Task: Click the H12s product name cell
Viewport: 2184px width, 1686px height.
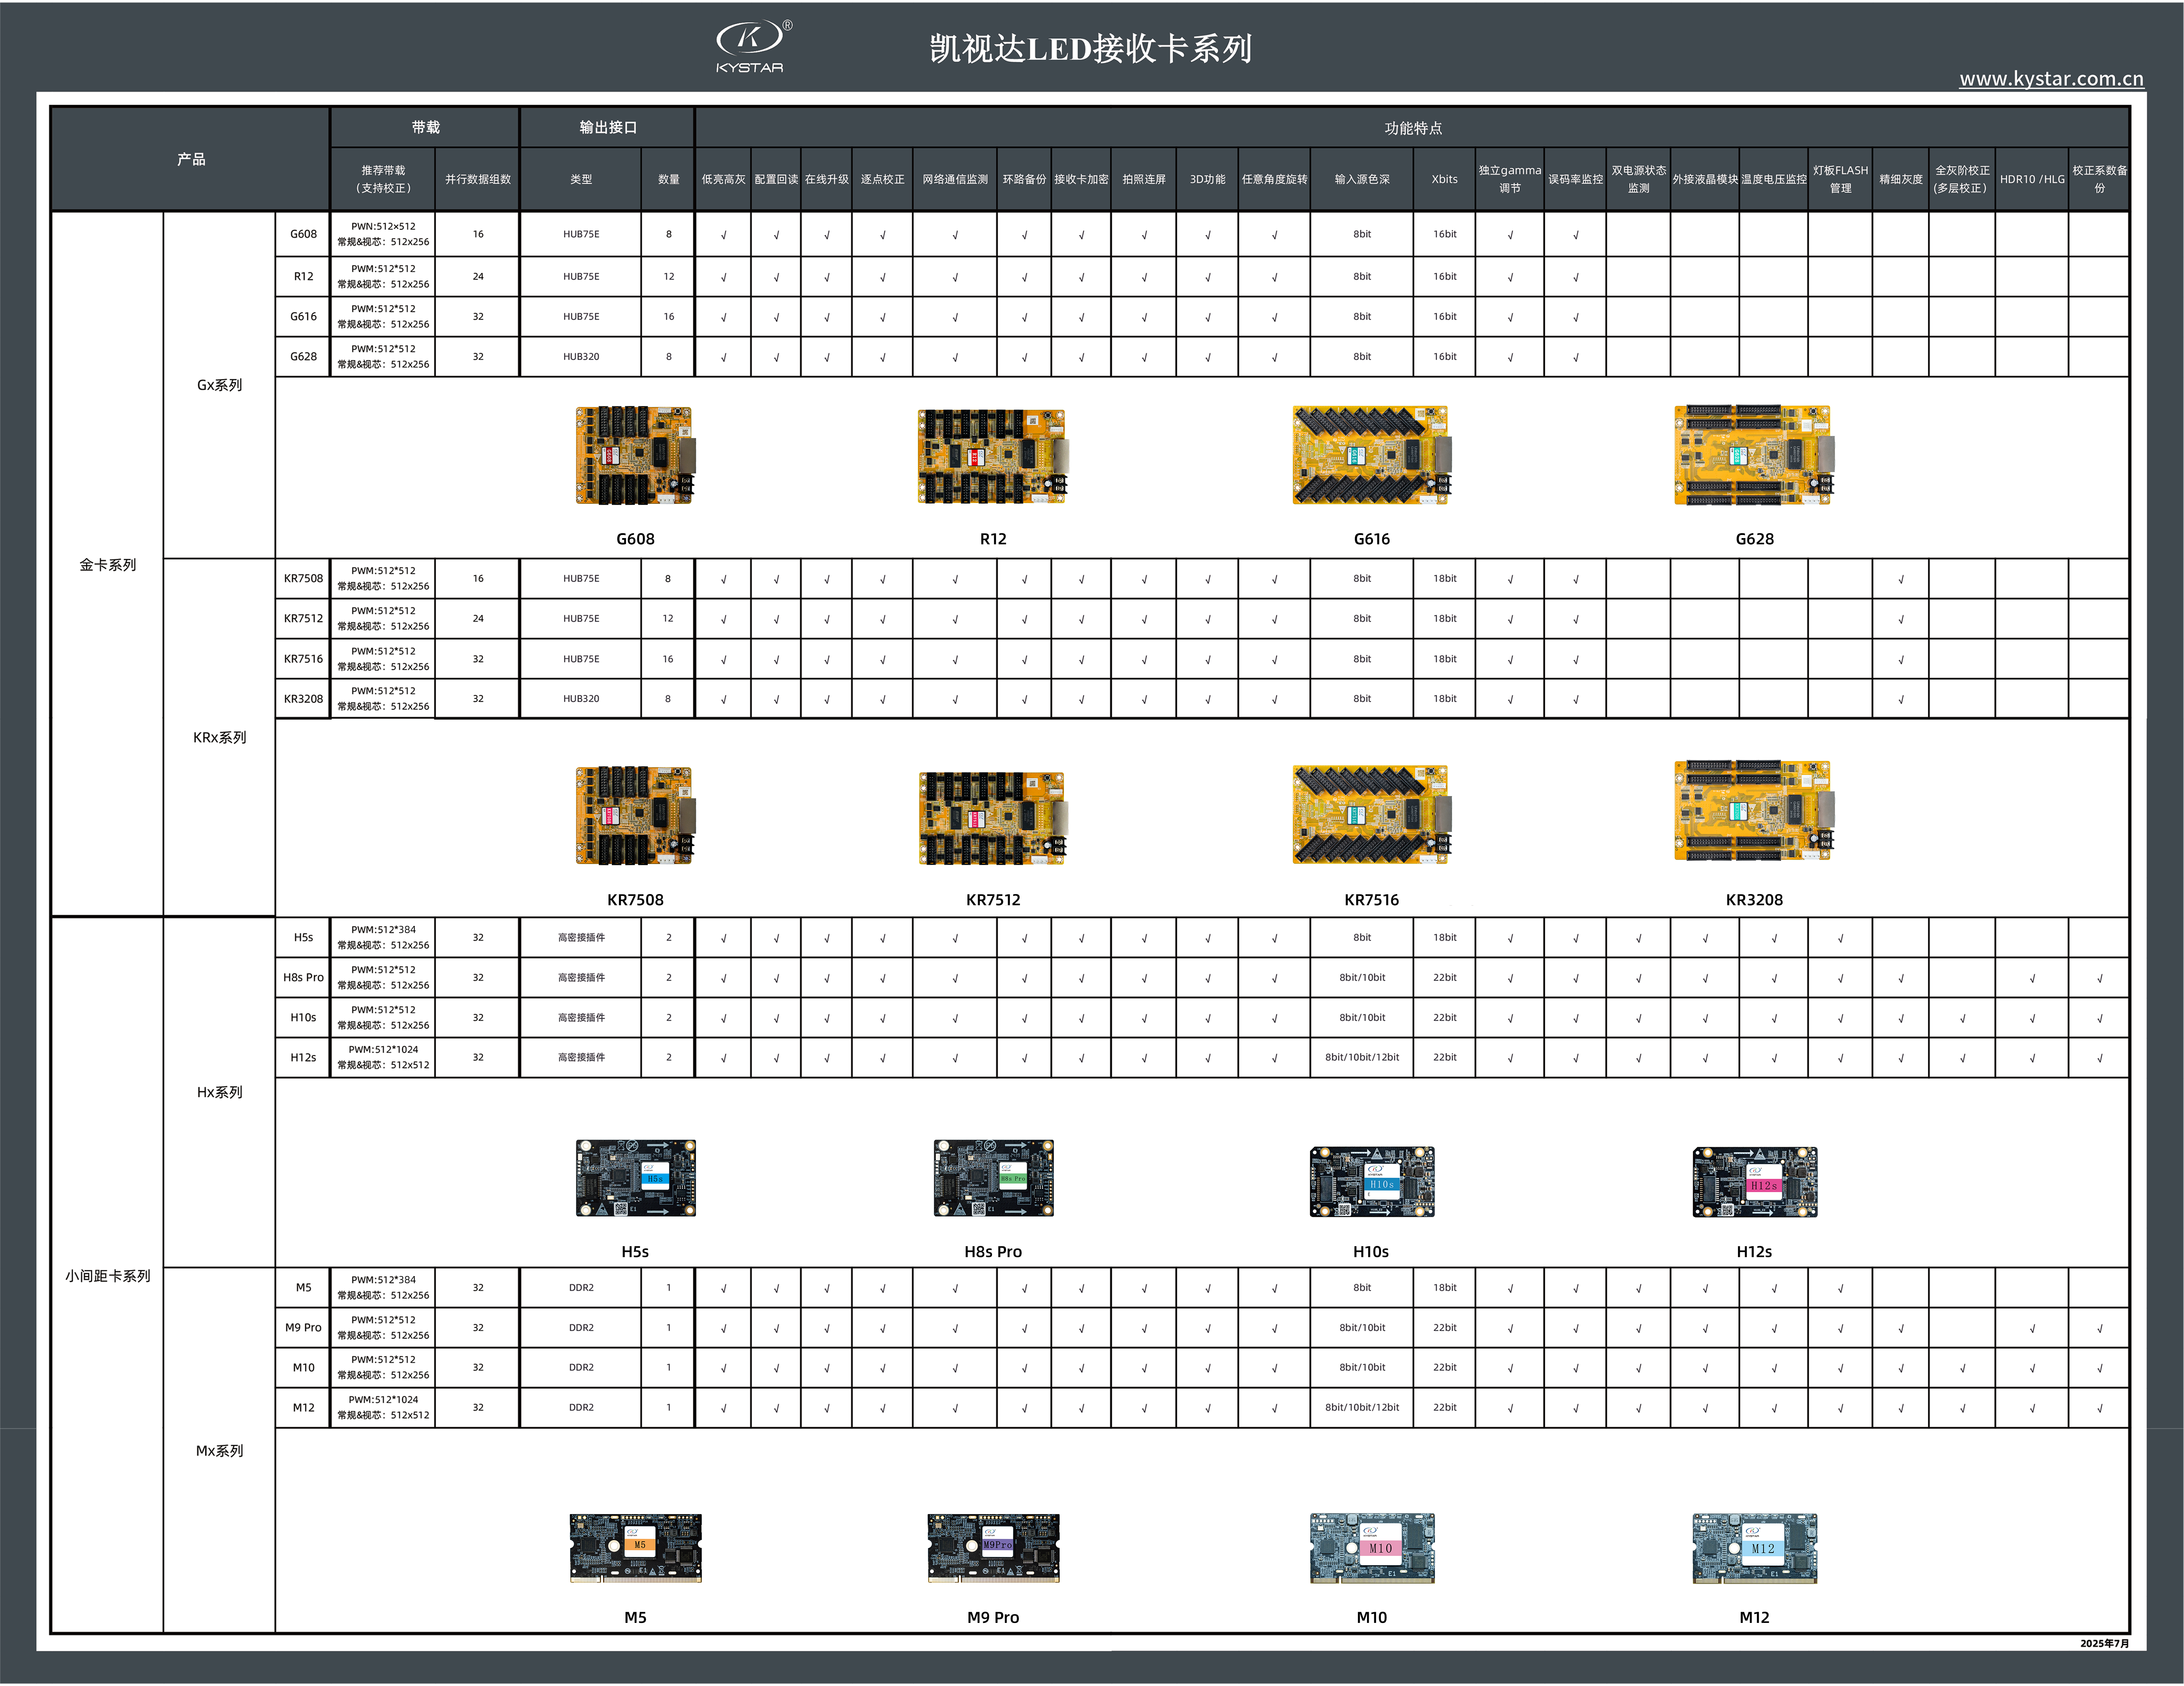Action: click(x=303, y=1058)
